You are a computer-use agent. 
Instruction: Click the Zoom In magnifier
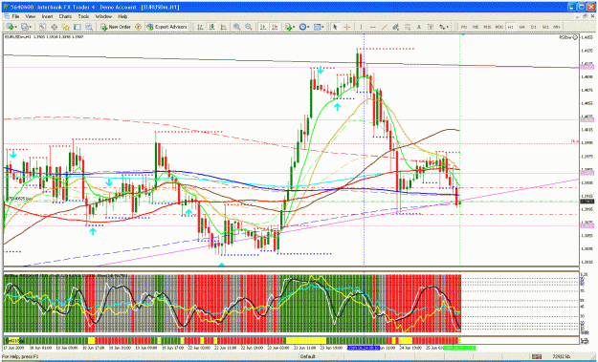(x=237, y=27)
